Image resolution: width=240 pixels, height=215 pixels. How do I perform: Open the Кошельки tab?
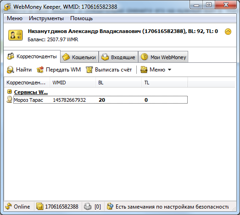pyautogui.click(x=79, y=57)
